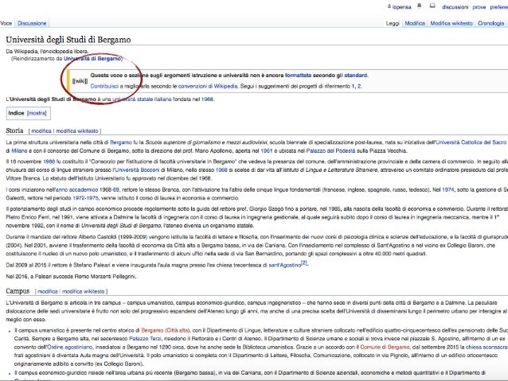Open the Bergamo link in Storia section
This screenshot has width=508, height=381.
[121, 142]
